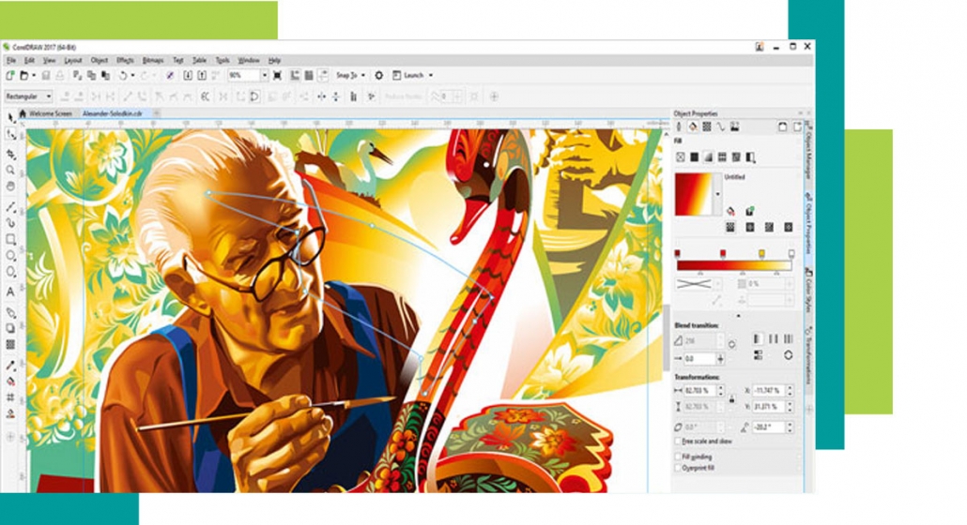This screenshot has width=967, height=525.
Task: Select Fountain fill type icon
Action: pyautogui.click(x=709, y=157)
